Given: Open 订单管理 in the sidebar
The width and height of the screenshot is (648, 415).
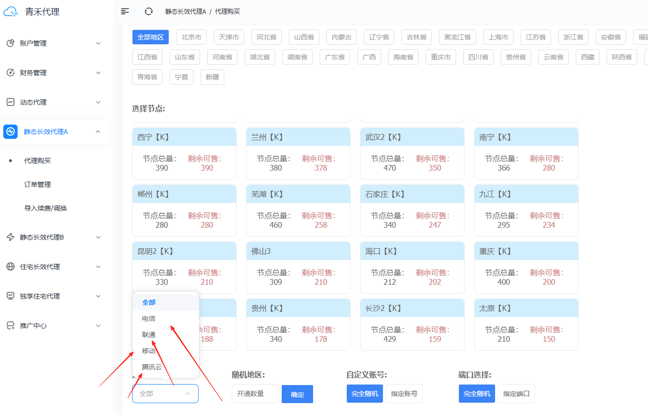Looking at the screenshot, I should pyautogui.click(x=38, y=184).
